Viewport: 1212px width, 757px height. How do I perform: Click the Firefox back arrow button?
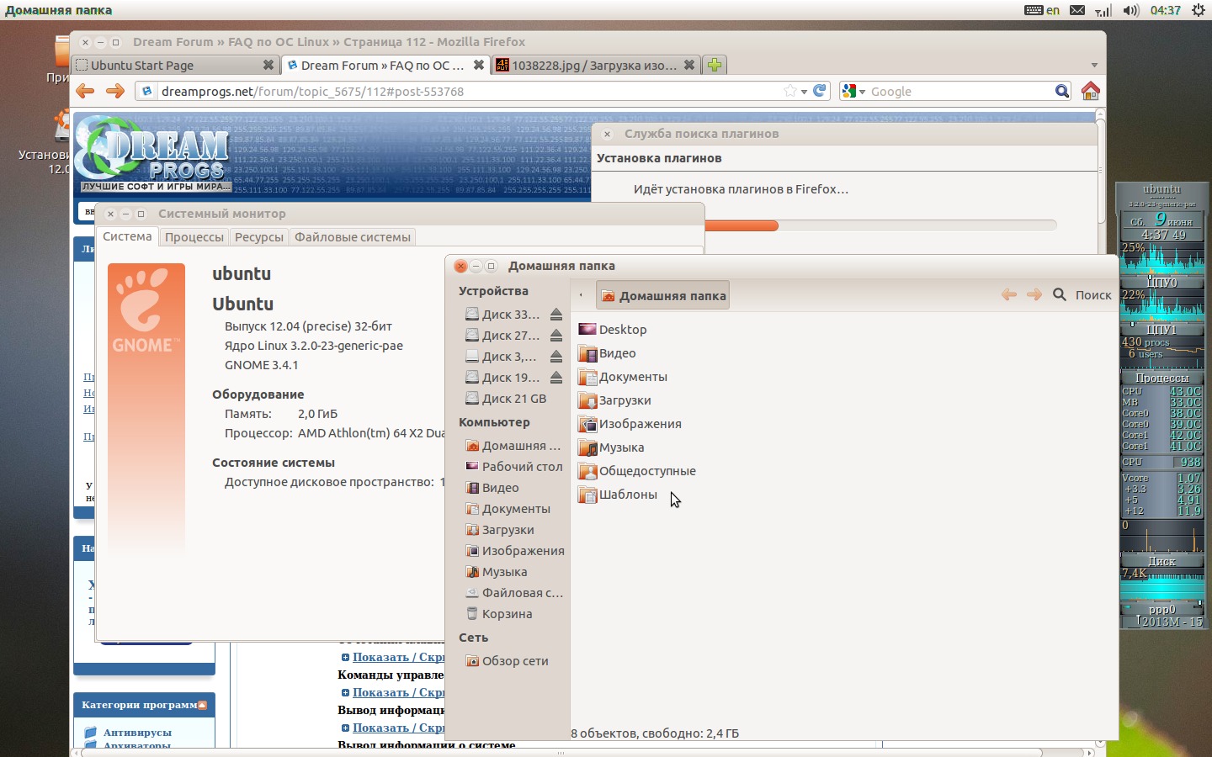[x=85, y=91]
